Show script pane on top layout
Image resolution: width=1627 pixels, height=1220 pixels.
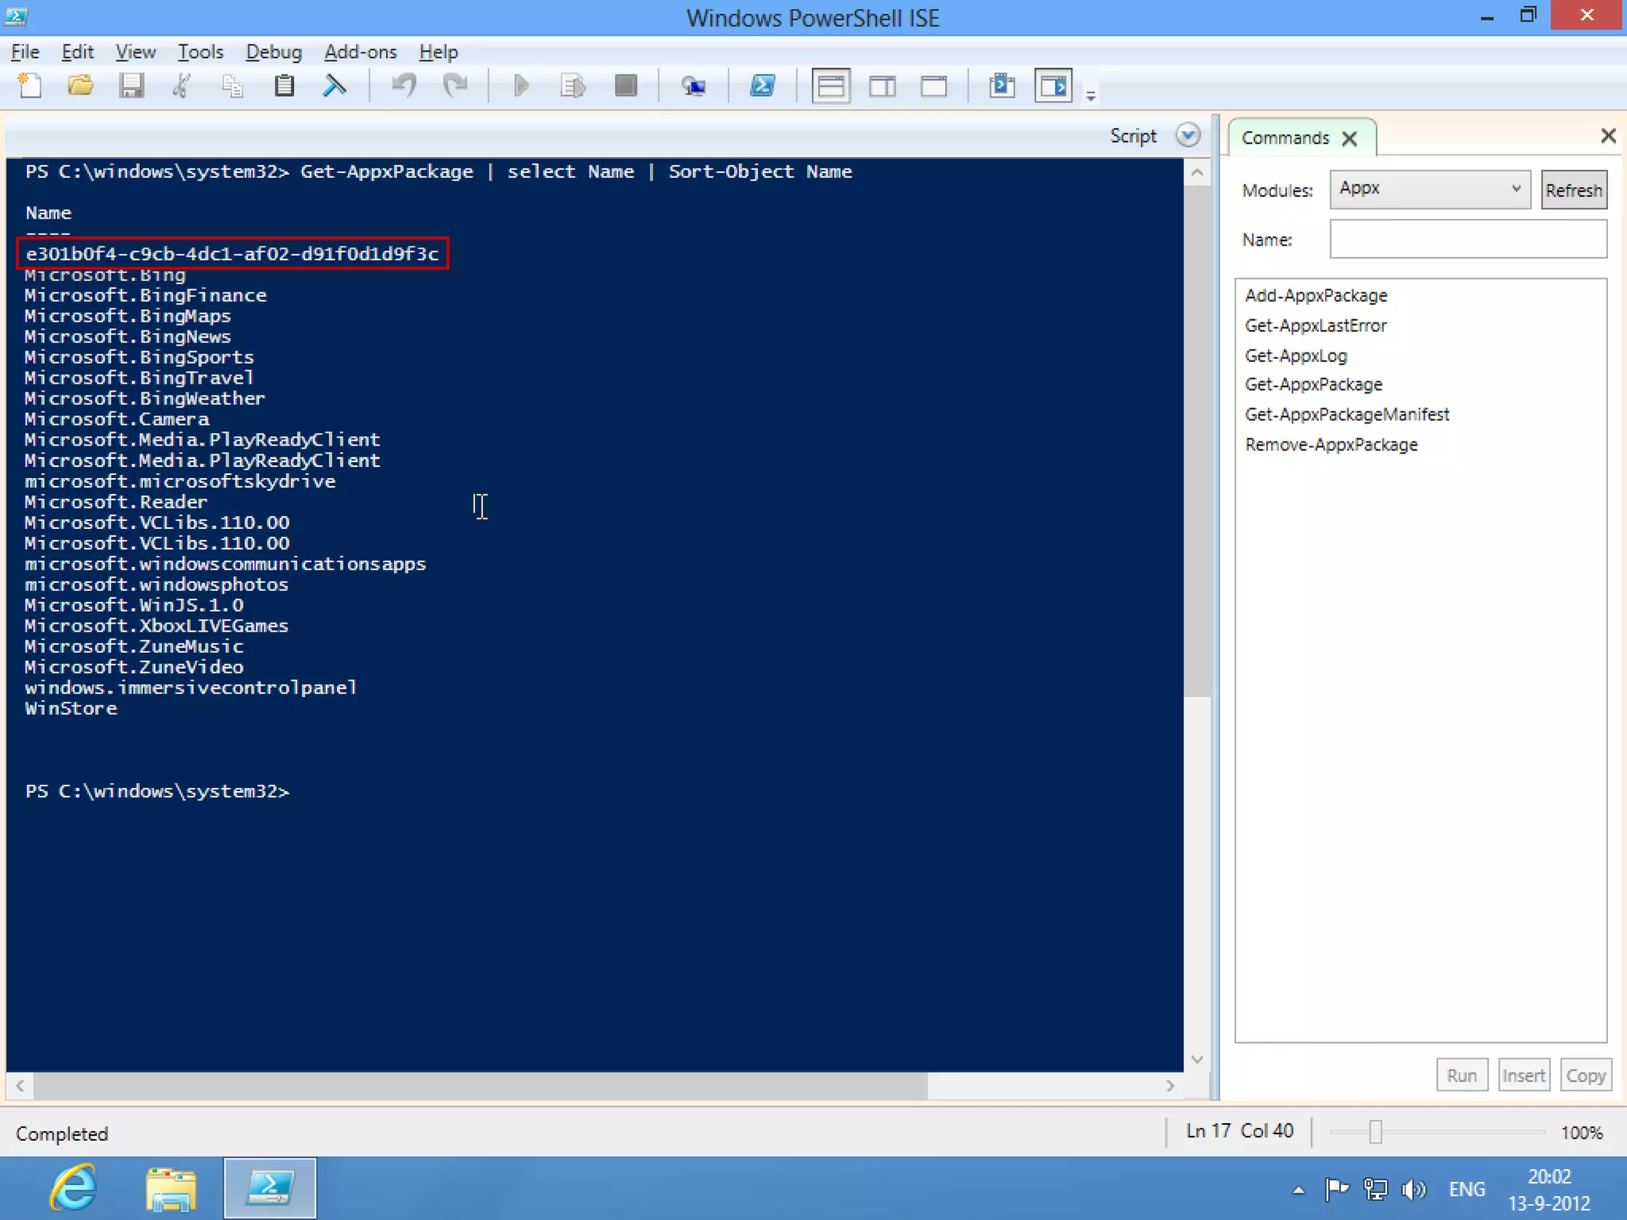pyautogui.click(x=831, y=85)
